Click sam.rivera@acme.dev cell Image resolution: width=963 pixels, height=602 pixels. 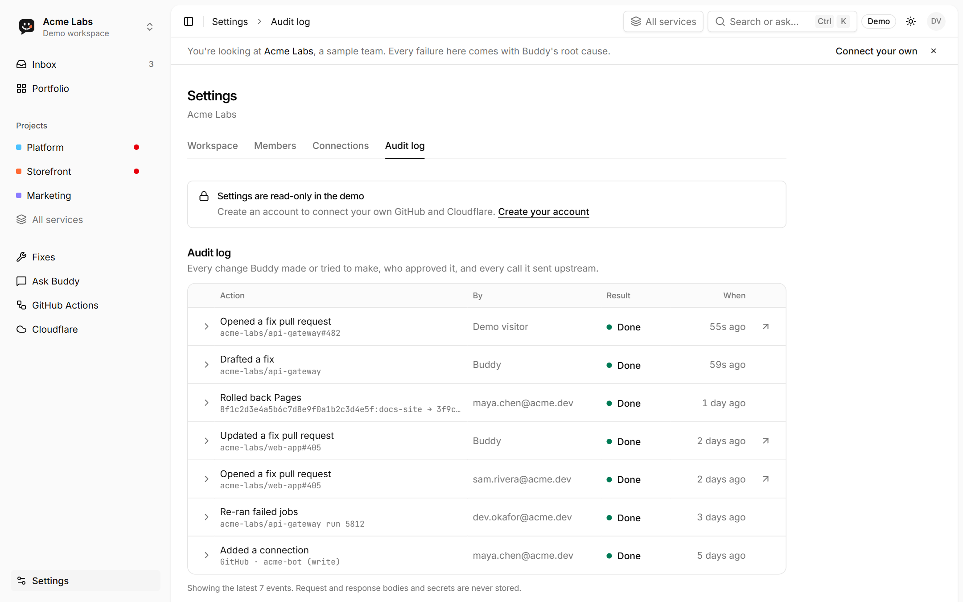(x=522, y=479)
